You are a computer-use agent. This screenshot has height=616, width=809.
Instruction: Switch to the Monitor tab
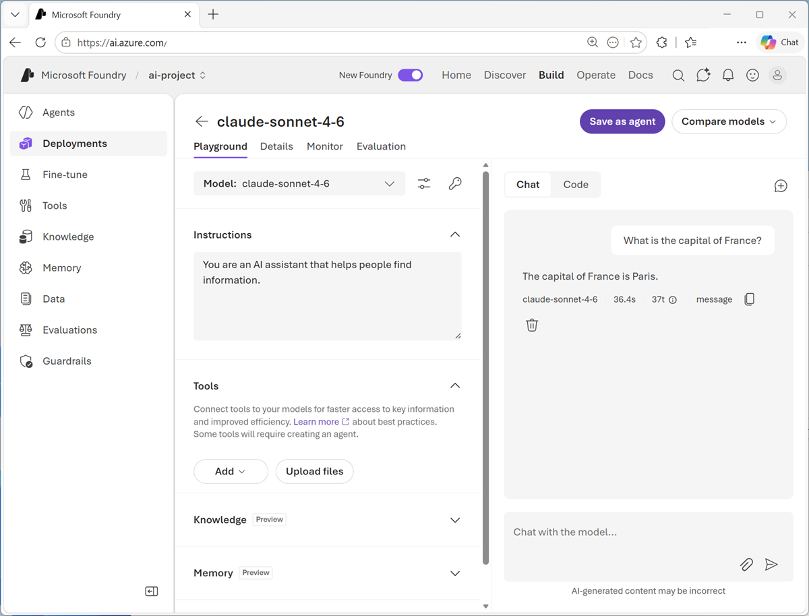pos(325,146)
